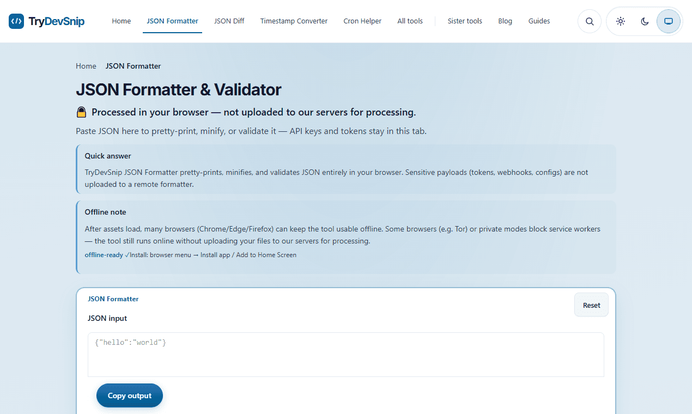Open Timestamp Converter tool

(x=294, y=21)
